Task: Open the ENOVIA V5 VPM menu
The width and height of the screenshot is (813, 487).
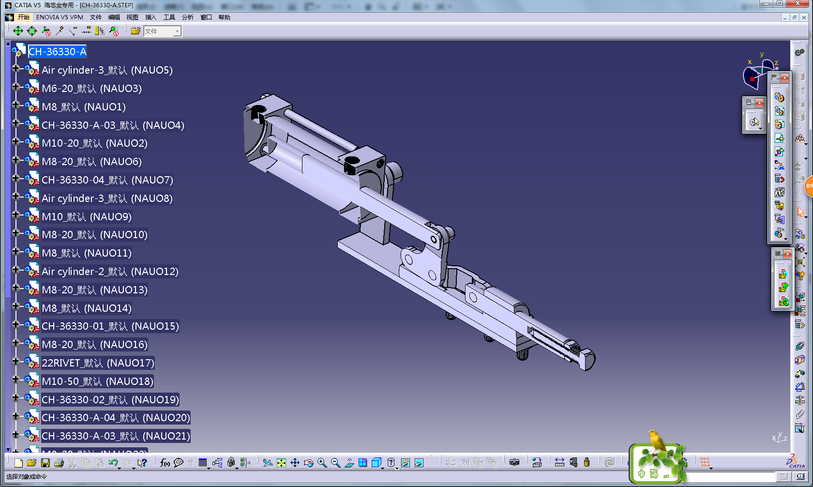Action: tap(60, 17)
